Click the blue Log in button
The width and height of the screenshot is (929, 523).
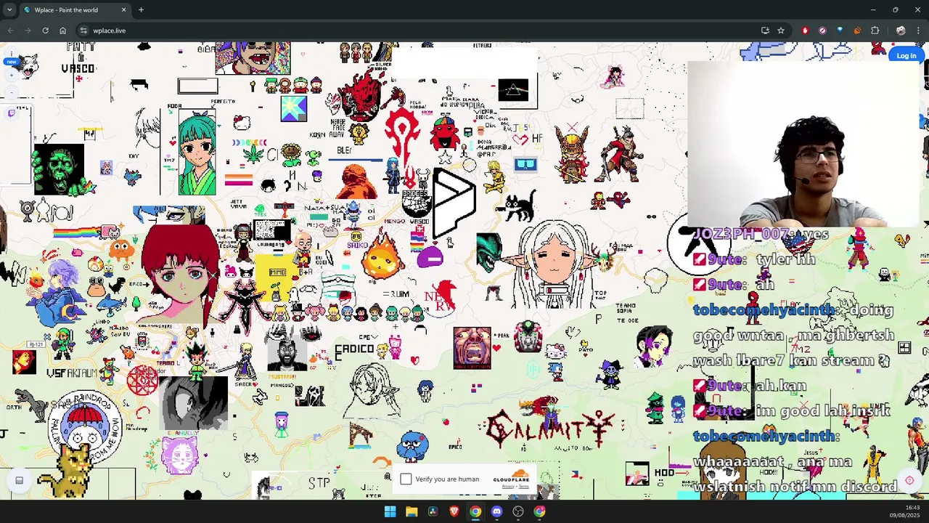click(x=906, y=56)
